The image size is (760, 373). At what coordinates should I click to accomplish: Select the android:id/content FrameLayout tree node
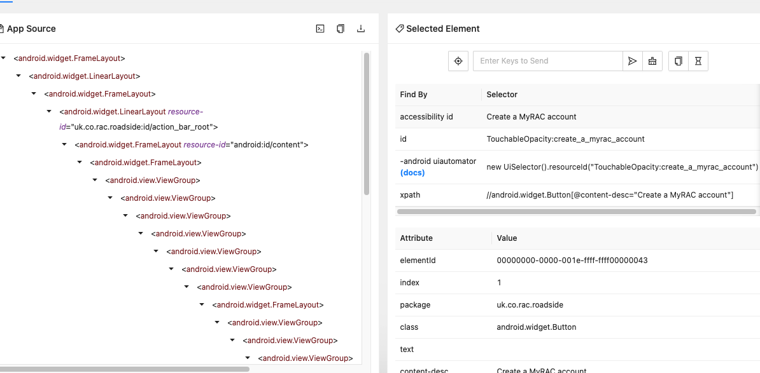192,145
